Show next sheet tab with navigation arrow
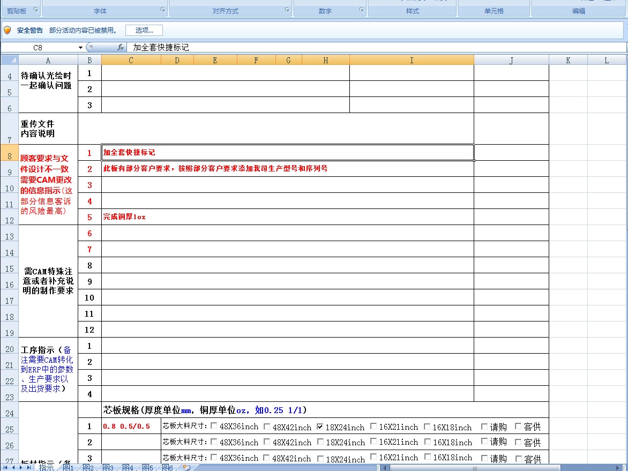 [x=21, y=467]
